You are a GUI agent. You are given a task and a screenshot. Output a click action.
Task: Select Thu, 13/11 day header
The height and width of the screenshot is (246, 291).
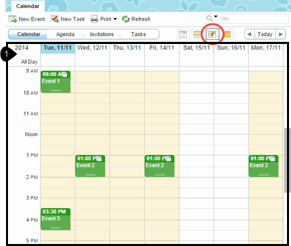[x=127, y=48]
